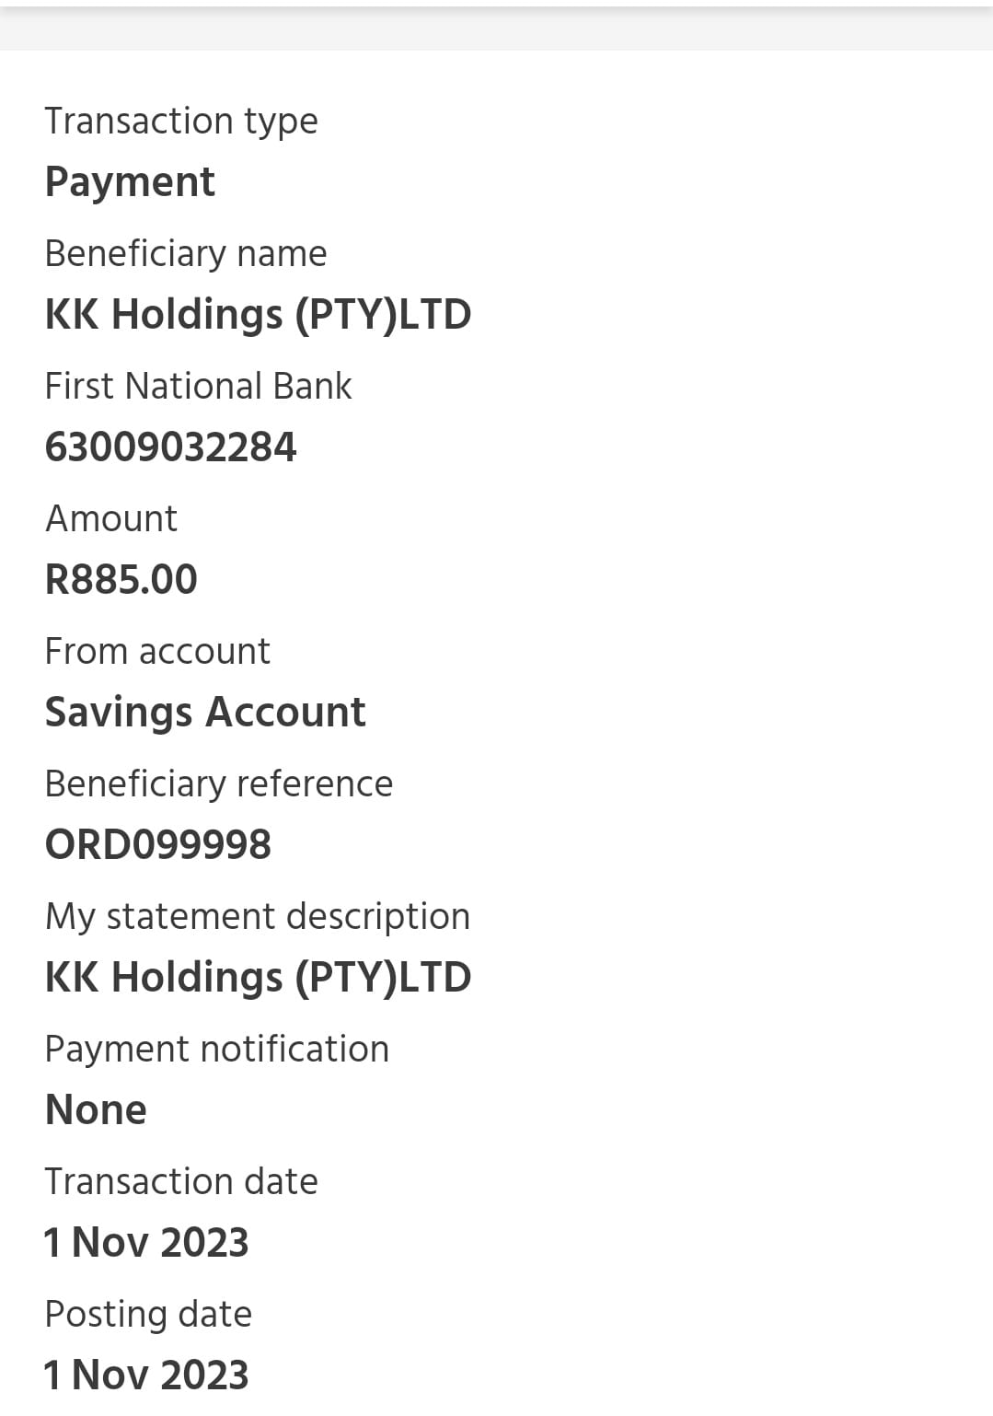993x1416 pixels.
Task: Tap beneficiary name KK Holdings (PTY)LTD
Action: click(258, 315)
